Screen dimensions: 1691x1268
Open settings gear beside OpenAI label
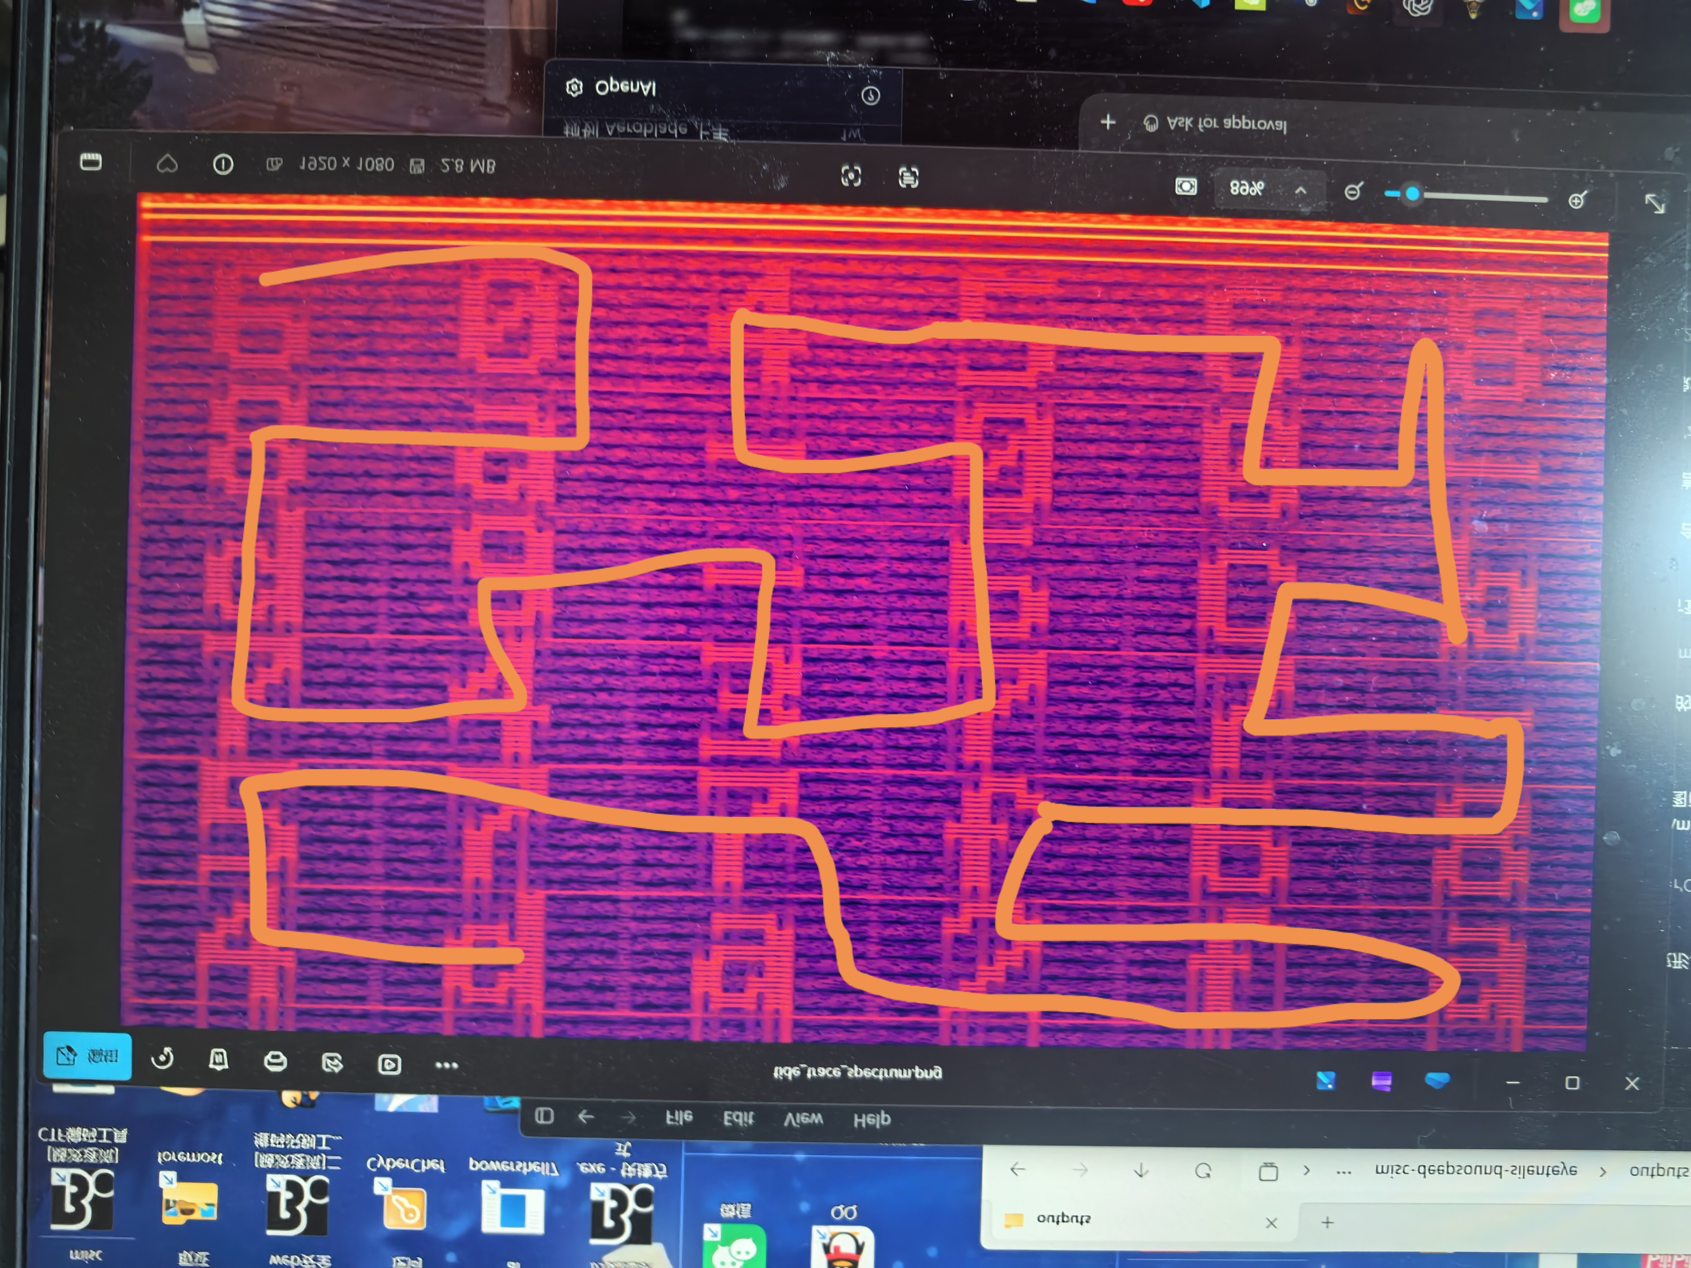[x=574, y=87]
